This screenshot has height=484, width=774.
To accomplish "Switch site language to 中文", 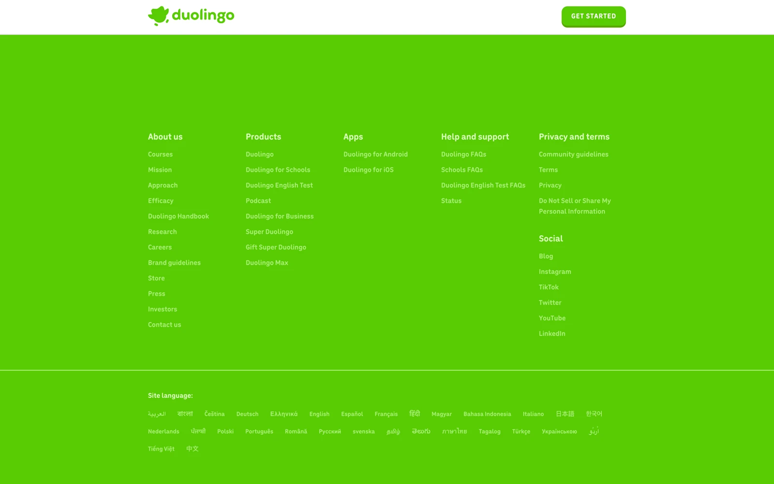I will pyautogui.click(x=193, y=449).
